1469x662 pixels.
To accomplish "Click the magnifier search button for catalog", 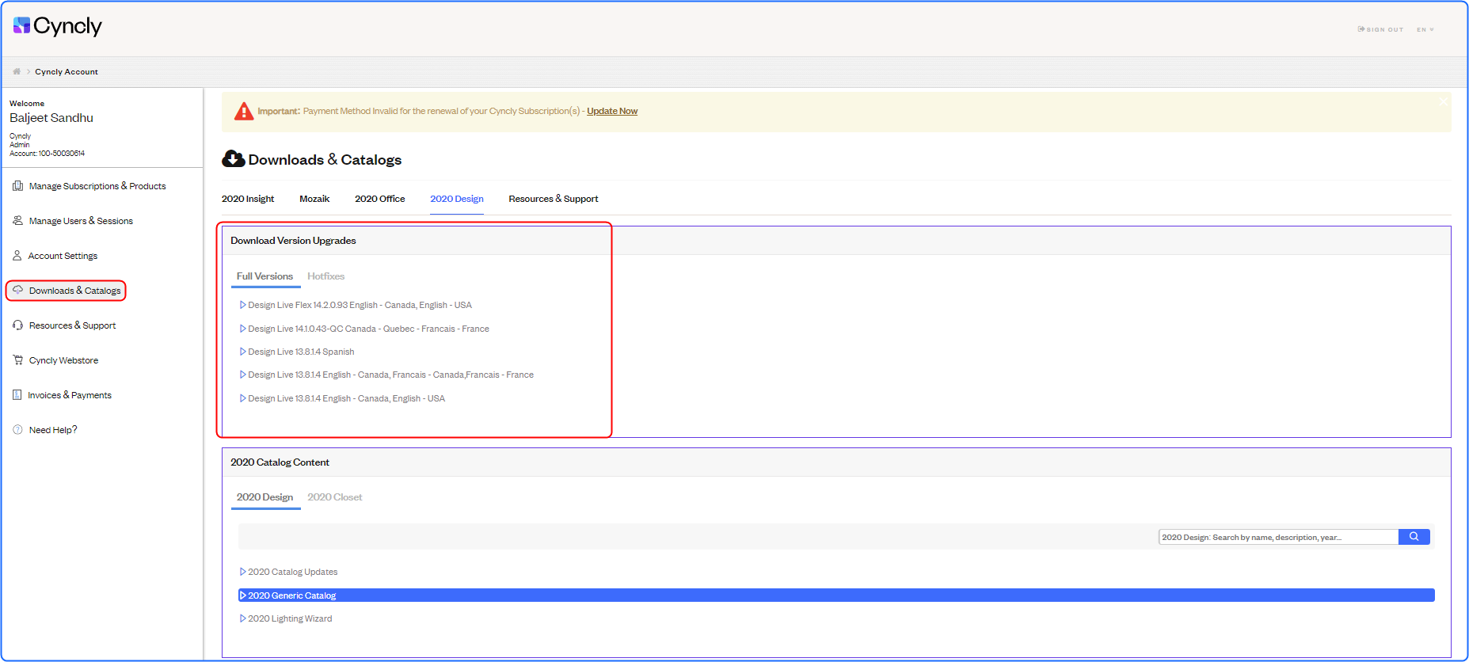I will 1414,537.
